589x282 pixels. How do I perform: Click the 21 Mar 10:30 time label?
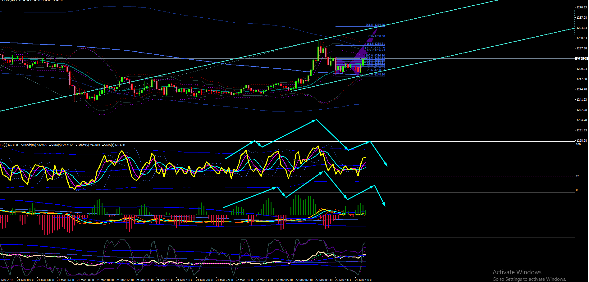(x=105, y=280)
